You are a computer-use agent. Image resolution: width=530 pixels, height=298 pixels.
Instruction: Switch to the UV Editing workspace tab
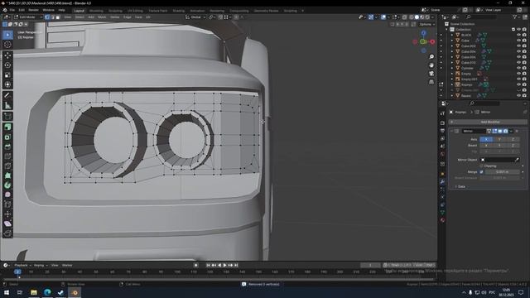[x=135, y=11]
